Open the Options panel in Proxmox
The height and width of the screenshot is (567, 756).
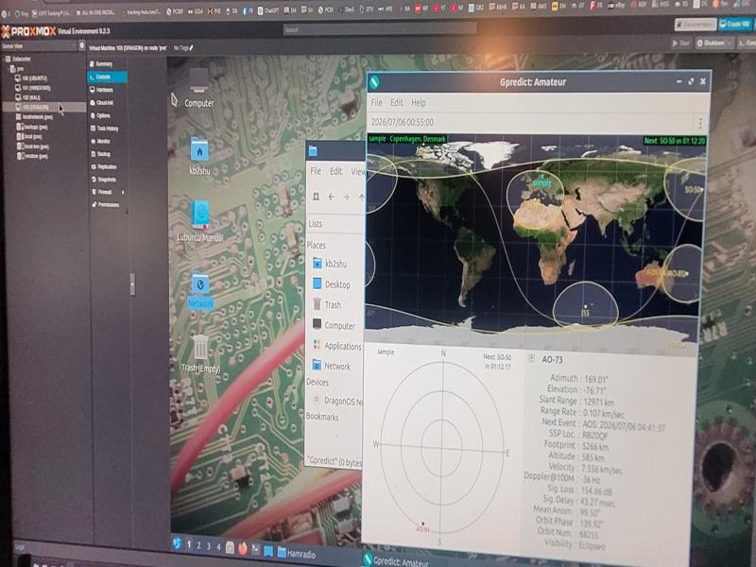[x=100, y=115]
